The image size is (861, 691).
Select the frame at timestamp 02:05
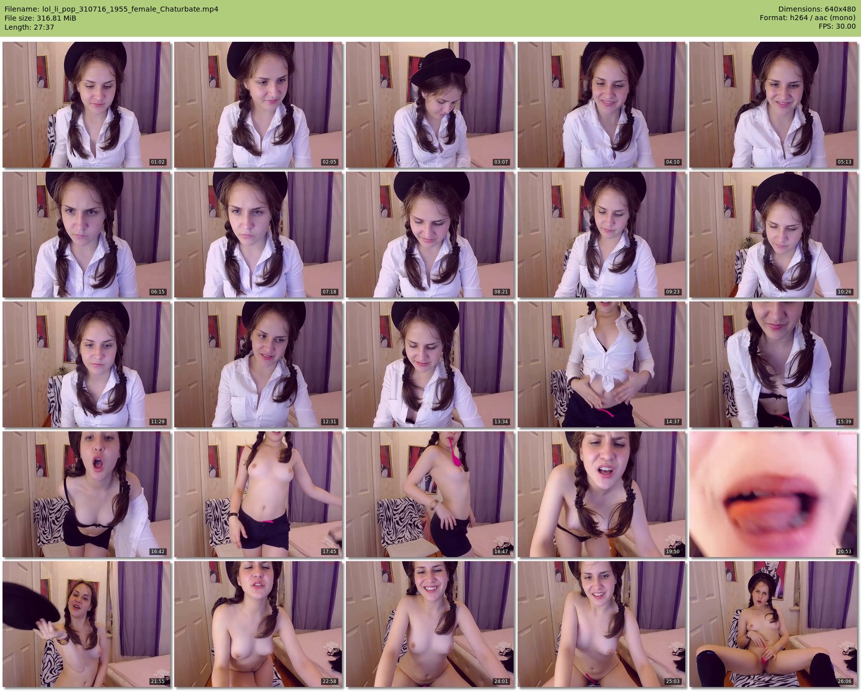click(x=258, y=104)
